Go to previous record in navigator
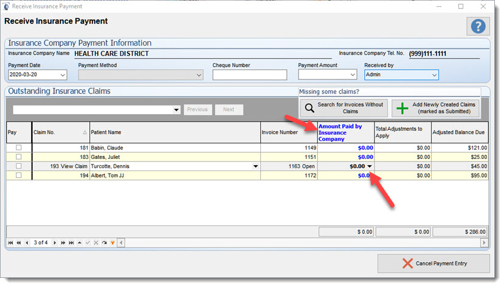Screen dimensions: 504x287 26,243
